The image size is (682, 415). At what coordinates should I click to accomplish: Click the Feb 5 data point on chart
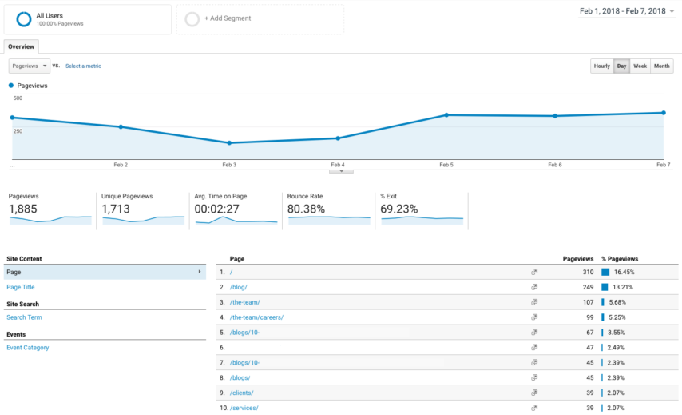coord(446,115)
